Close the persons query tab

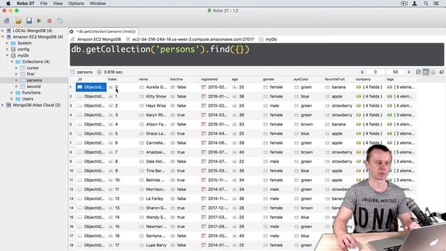72,31
